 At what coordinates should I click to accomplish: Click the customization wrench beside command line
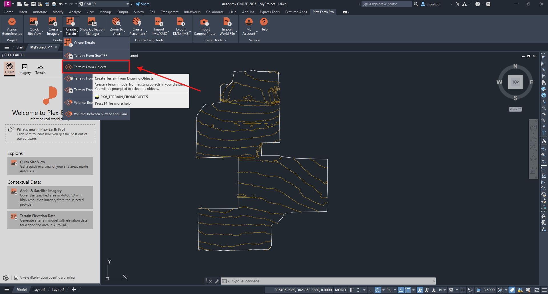point(217,281)
